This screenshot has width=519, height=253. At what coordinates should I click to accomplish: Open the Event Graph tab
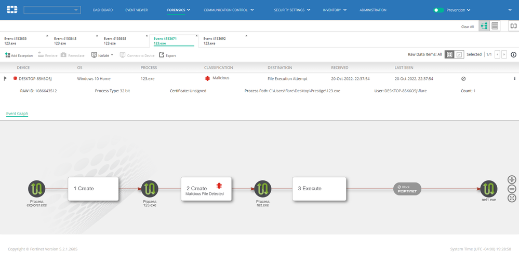(17, 114)
